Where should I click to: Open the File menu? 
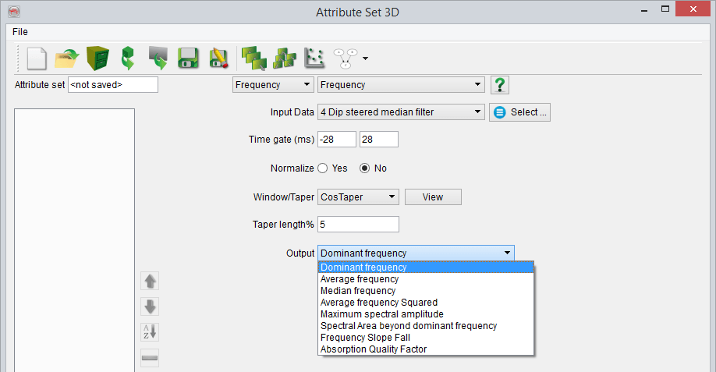[x=20, y=32]
